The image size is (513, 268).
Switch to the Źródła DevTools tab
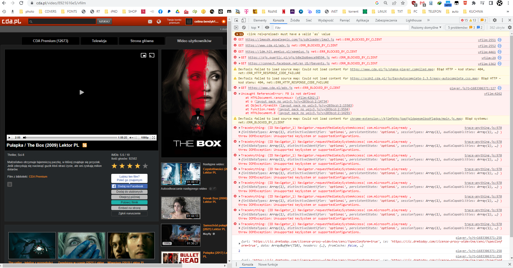point(295,20)
